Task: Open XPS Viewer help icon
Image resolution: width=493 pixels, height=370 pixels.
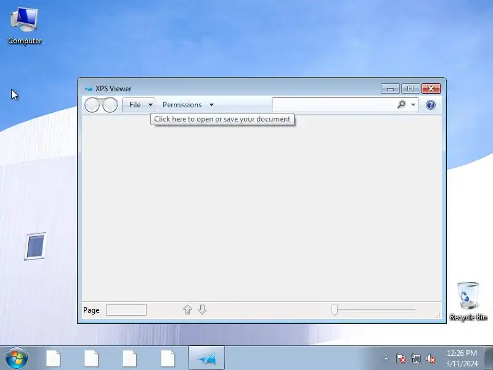Action: click(430, 105)
